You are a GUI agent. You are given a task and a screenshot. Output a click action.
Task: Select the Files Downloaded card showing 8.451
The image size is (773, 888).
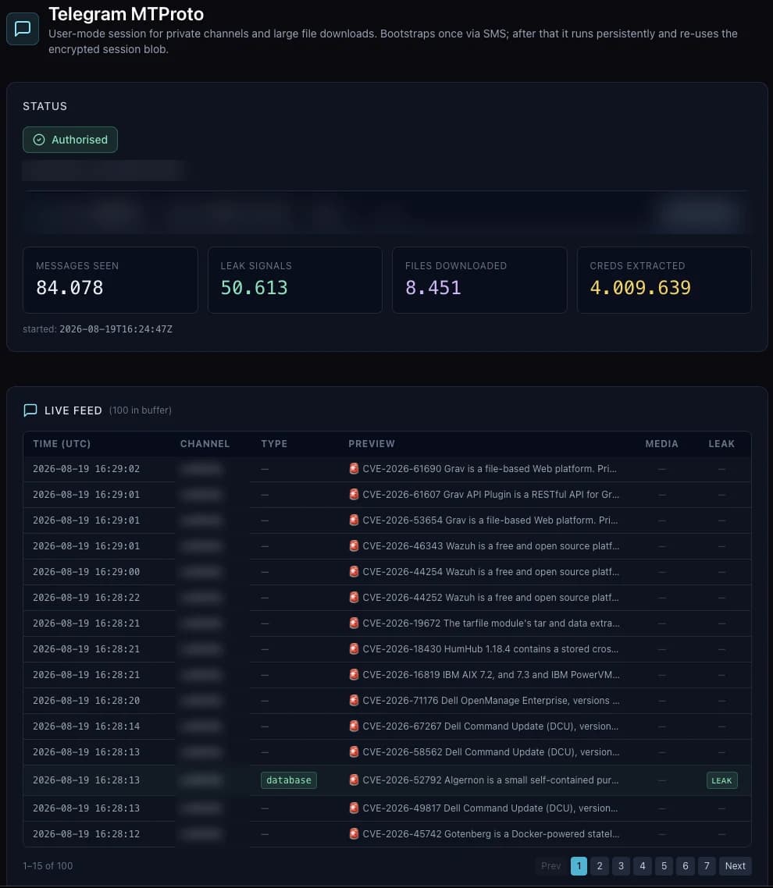point(479,280)
